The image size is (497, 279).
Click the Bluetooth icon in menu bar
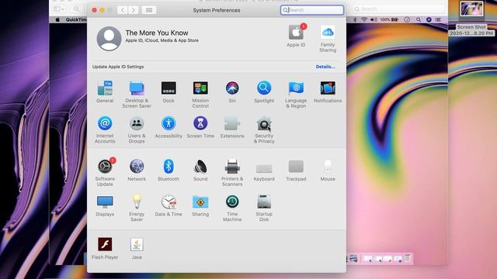[x=355, y=19]
